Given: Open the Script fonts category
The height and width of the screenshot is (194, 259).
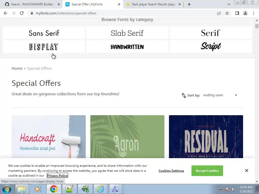Looking at the screenshot, I should (211, 47).
